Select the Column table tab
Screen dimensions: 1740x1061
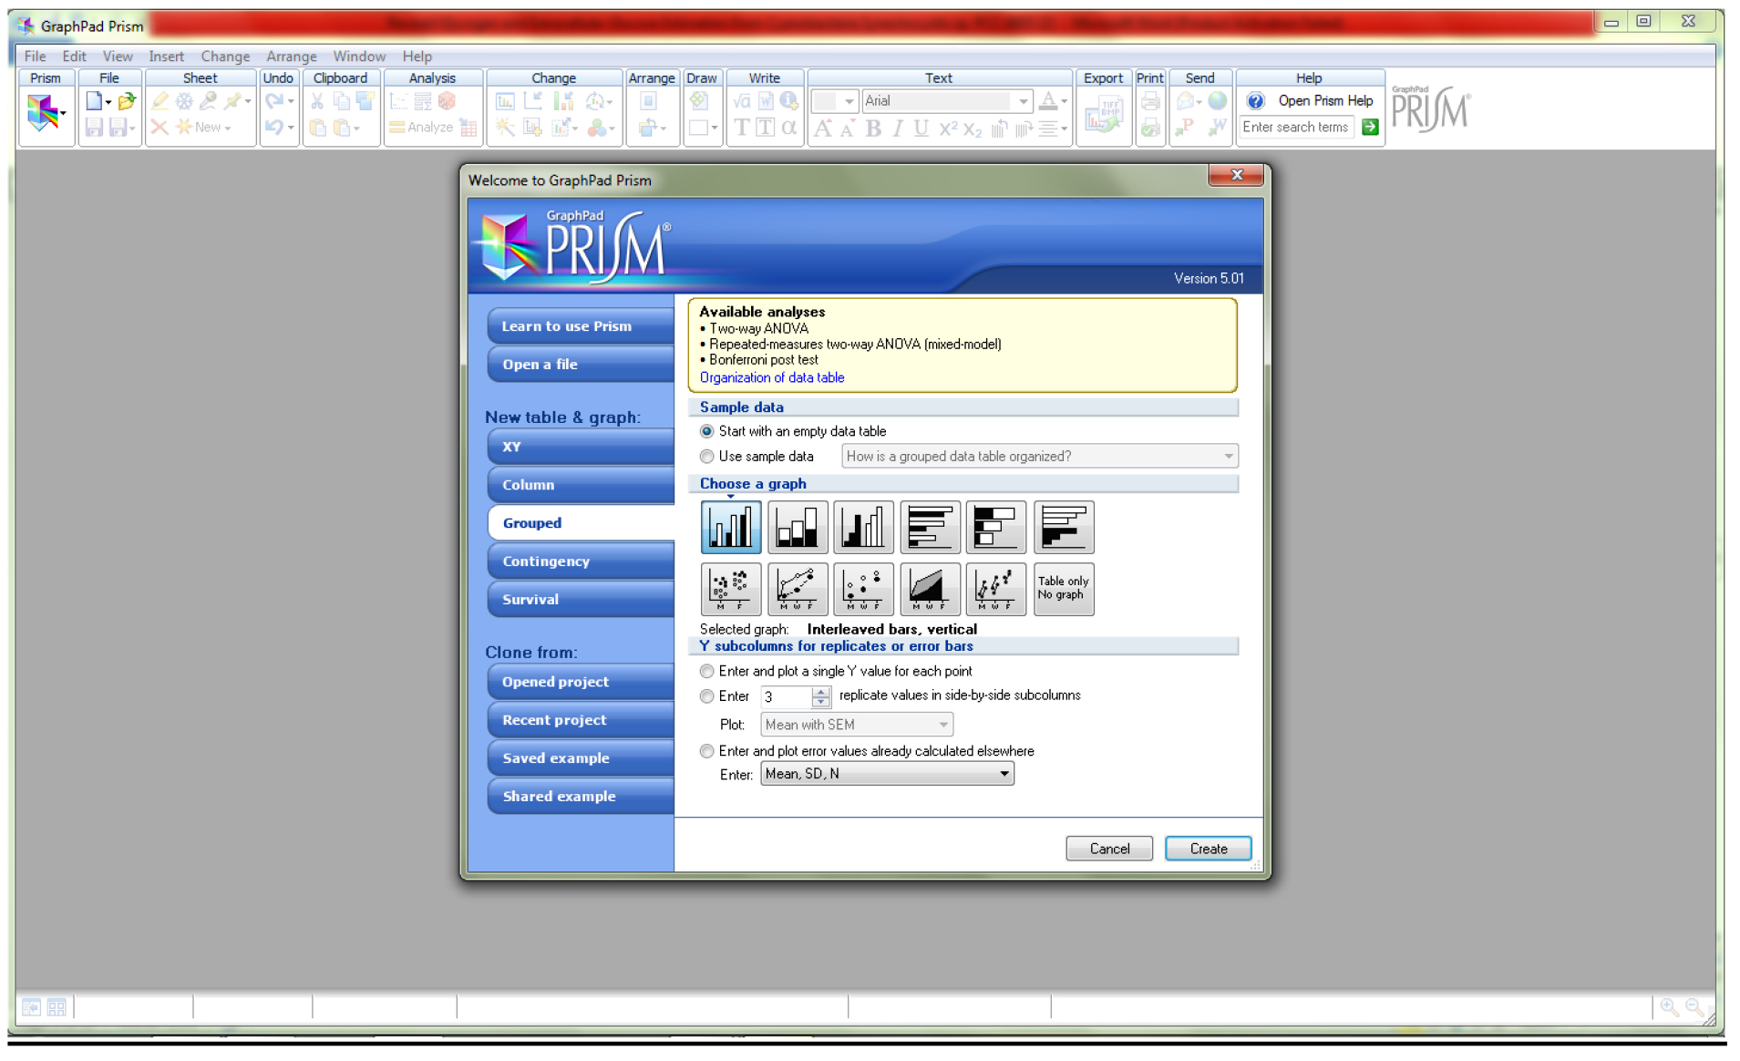pos(581,485)
